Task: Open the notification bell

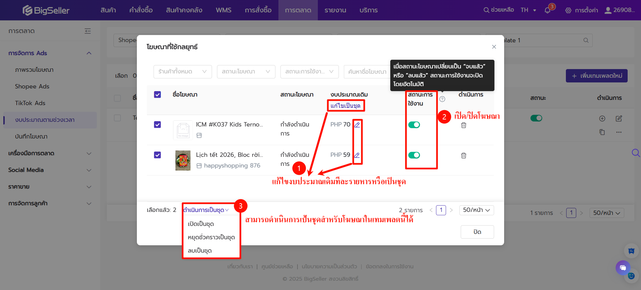Action: pos(547,10)
